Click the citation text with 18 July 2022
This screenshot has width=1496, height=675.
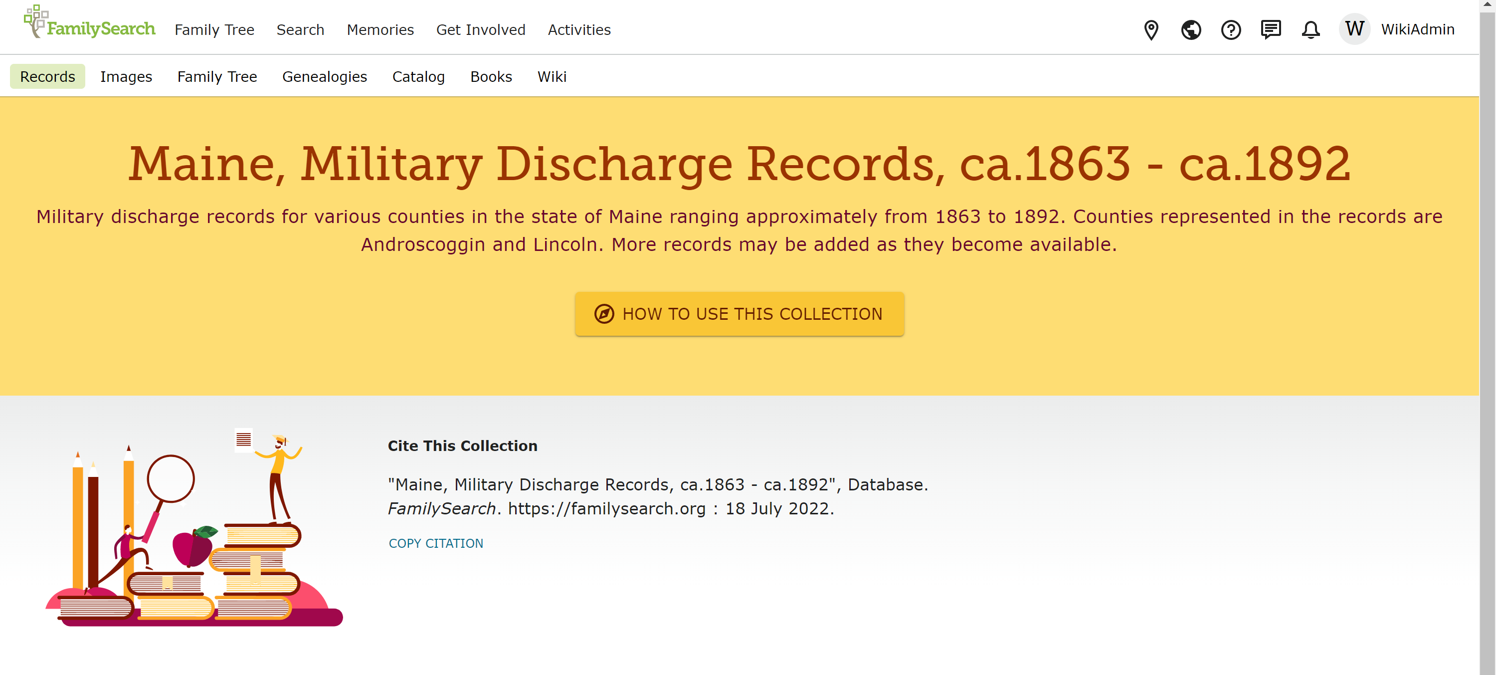tap(658, 496)
